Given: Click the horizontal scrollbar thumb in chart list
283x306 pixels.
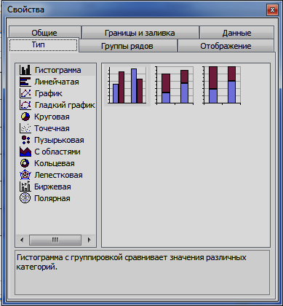Looking at the screenshot, I should (x=55, y=240).
